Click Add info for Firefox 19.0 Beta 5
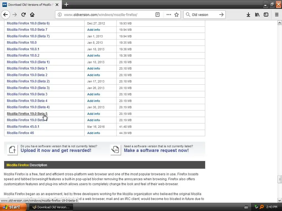 pos(94,114)
